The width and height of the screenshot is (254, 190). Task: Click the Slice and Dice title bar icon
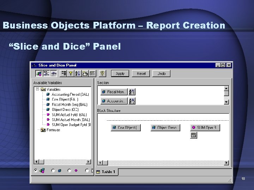tap(34, 65)
